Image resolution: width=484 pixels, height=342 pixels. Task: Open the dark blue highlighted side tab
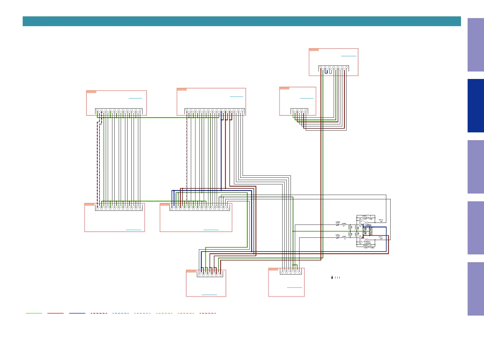pyautogui.click(x=476, y=106)
